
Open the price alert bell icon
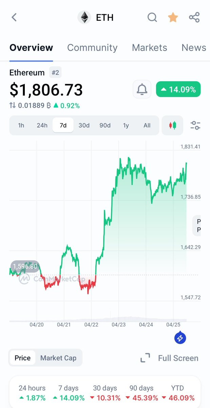click(142, 89)
